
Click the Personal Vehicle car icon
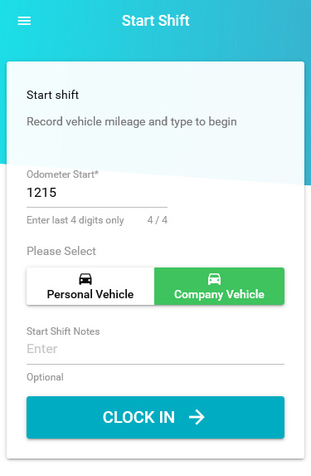[85, 279]
